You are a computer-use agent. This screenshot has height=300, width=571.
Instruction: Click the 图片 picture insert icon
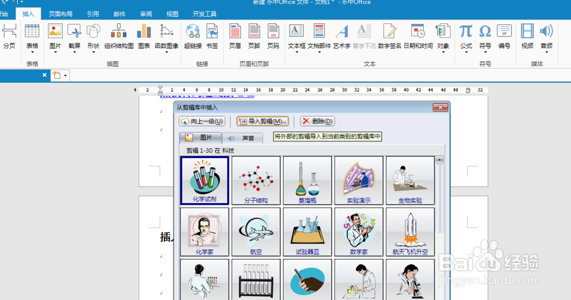point(55,37)
